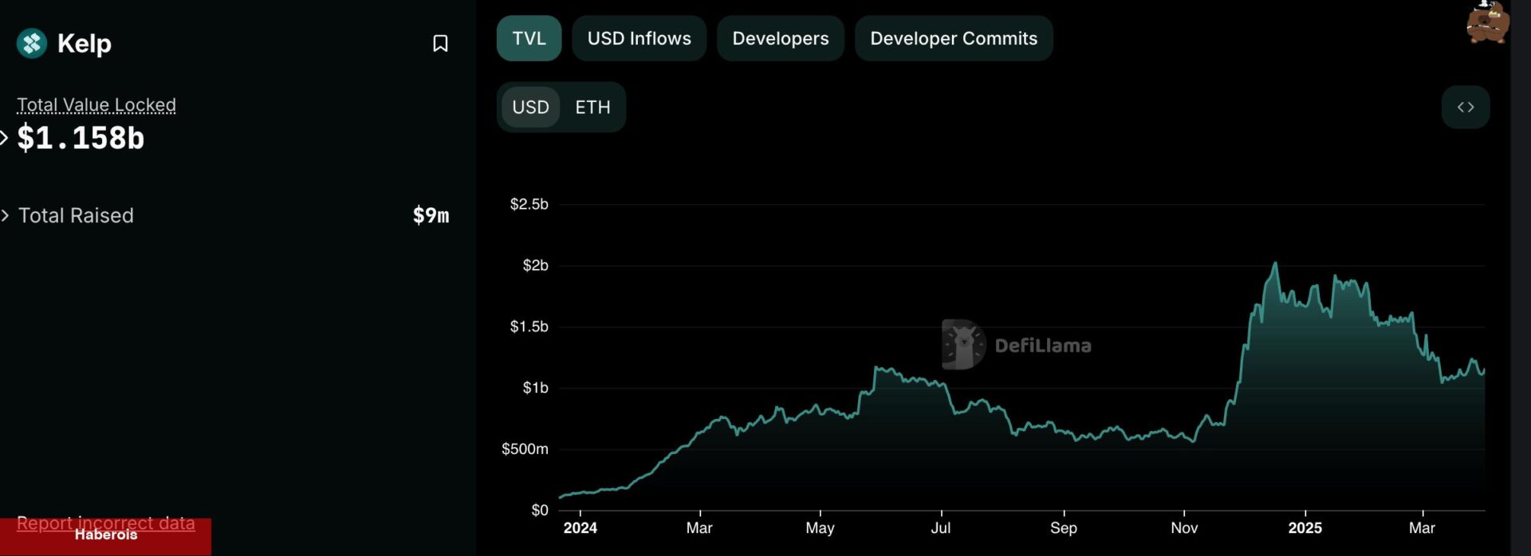Click the Kelp protocol name
1531x556 pixels.
[85, 43]
